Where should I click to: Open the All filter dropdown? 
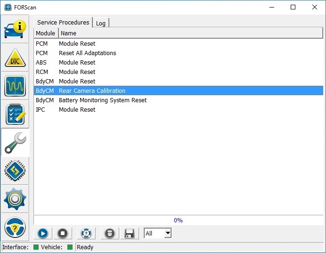point(158,233)
